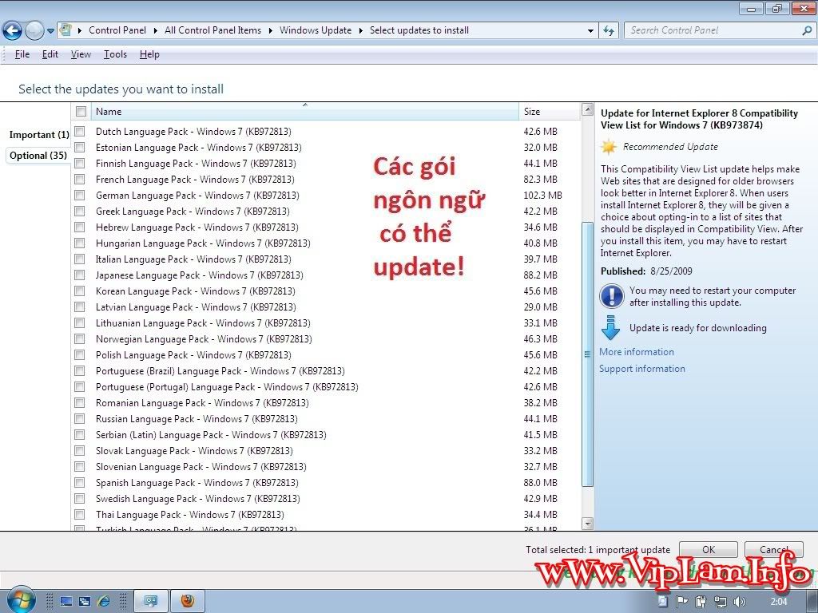Activate the Control Panel taskbar button

tap(151, 601)
